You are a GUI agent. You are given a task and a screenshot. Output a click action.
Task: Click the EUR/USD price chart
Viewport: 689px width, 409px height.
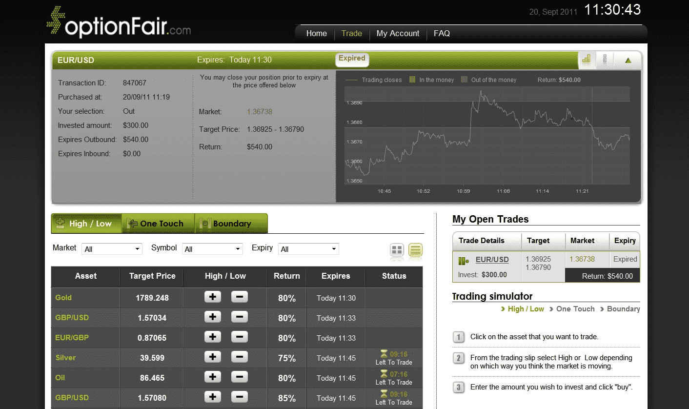coord(487,136)
